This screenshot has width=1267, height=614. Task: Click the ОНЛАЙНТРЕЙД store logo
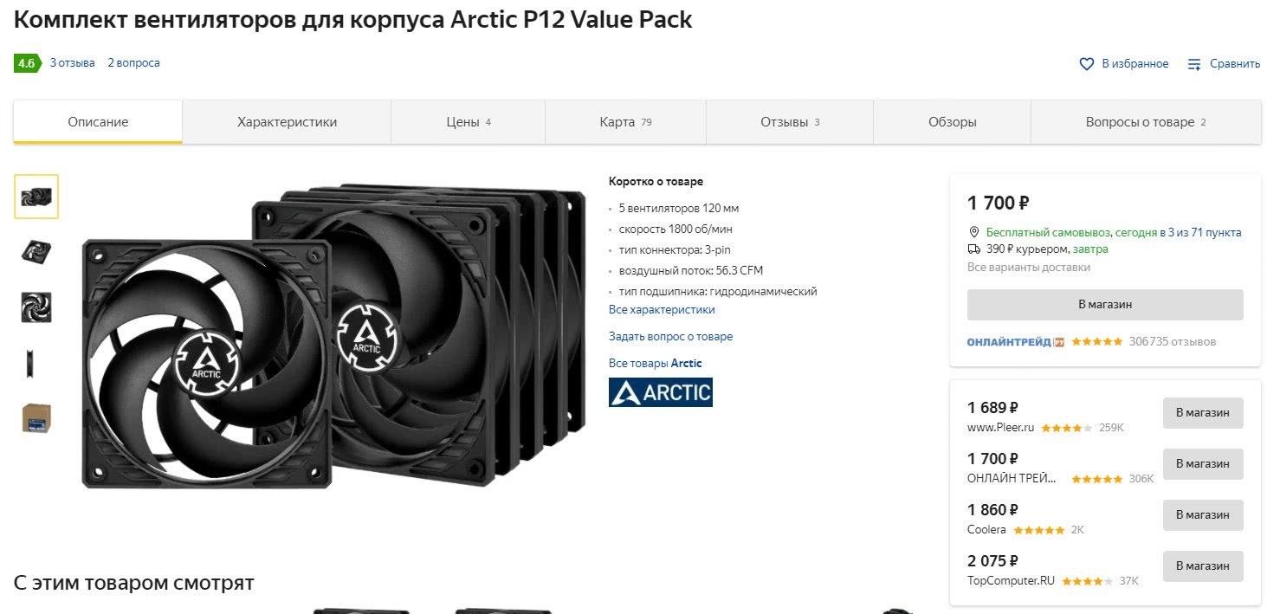point(1016,342)
